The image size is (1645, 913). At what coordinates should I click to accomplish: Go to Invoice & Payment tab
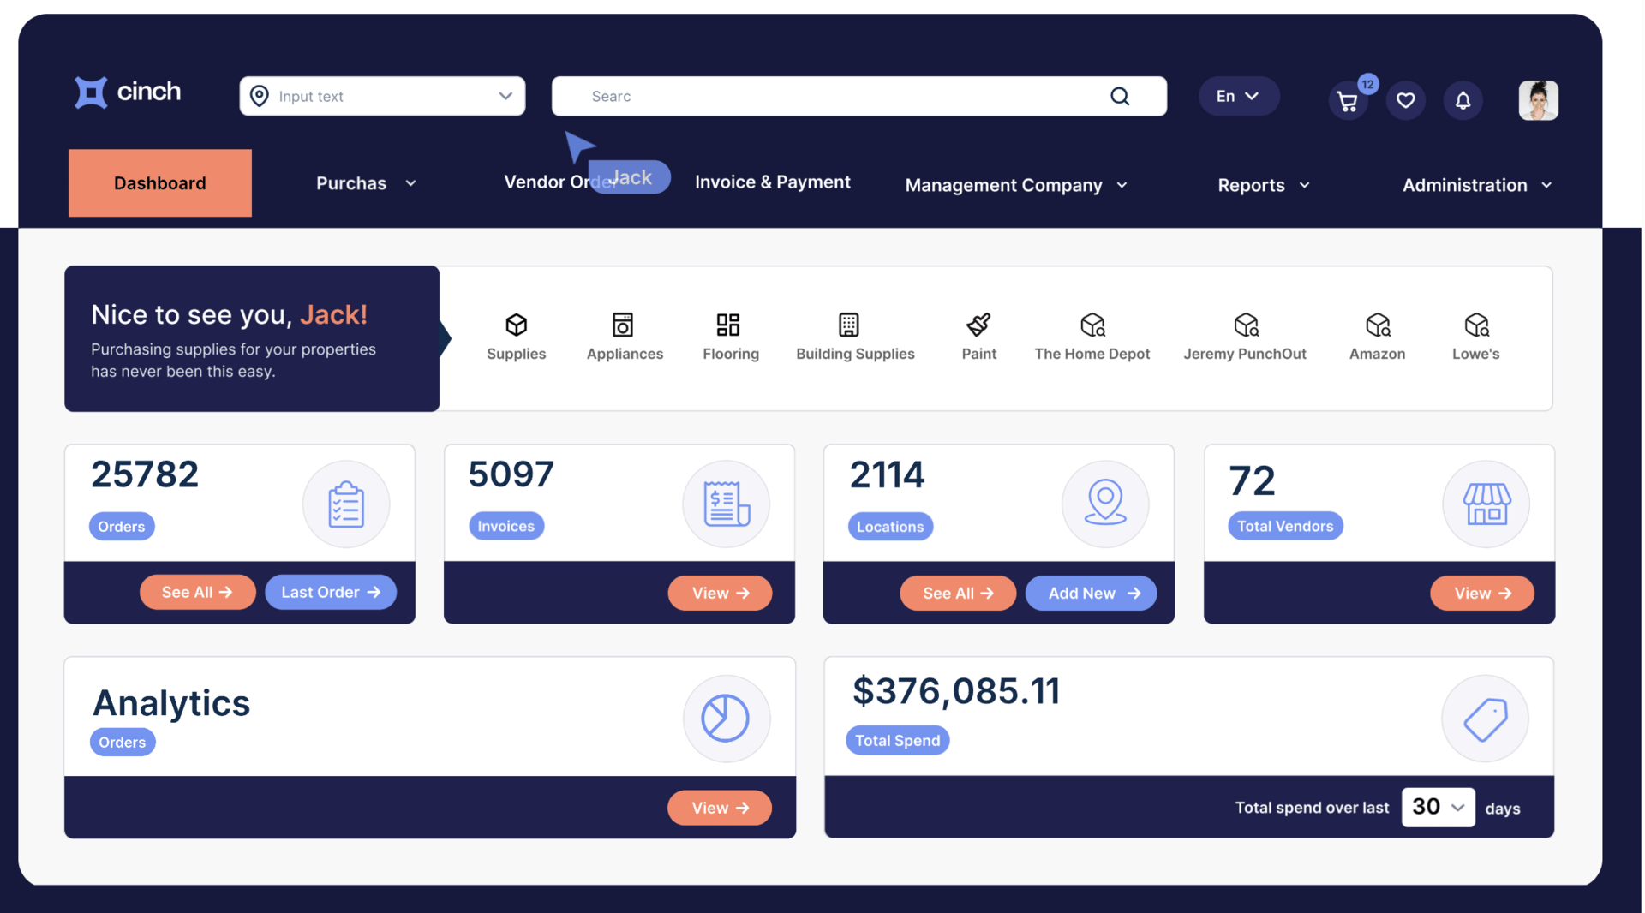(772, 182)
